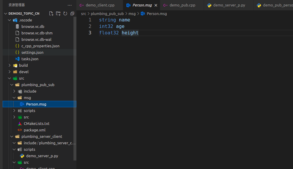
Task: Expand the src folder under plumbing_pub_sub
Action: point(14,117)
